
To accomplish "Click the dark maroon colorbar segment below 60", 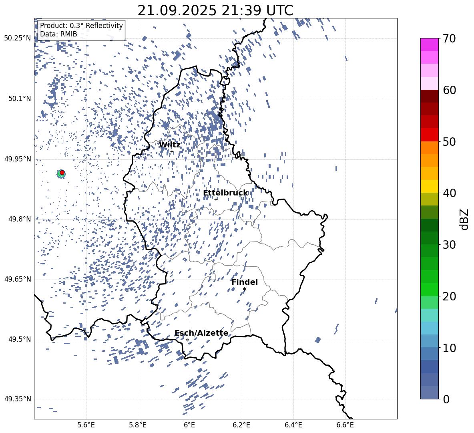I will pos(430,97).
